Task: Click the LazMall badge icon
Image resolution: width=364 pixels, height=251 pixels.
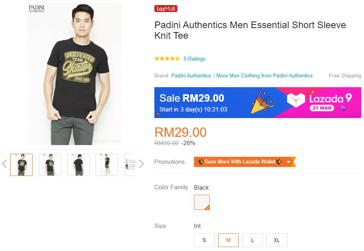Action: [x=166, y=9]
